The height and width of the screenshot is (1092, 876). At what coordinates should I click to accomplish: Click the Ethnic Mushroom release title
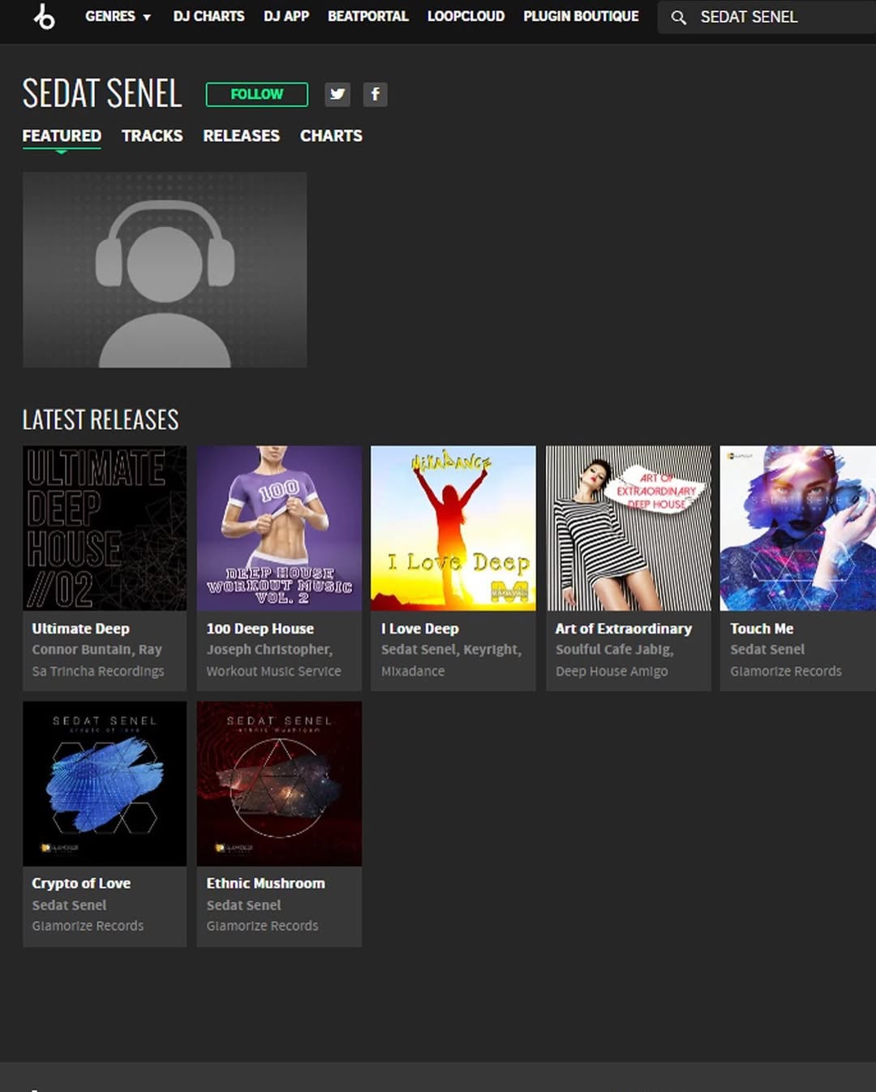[265, 883]
